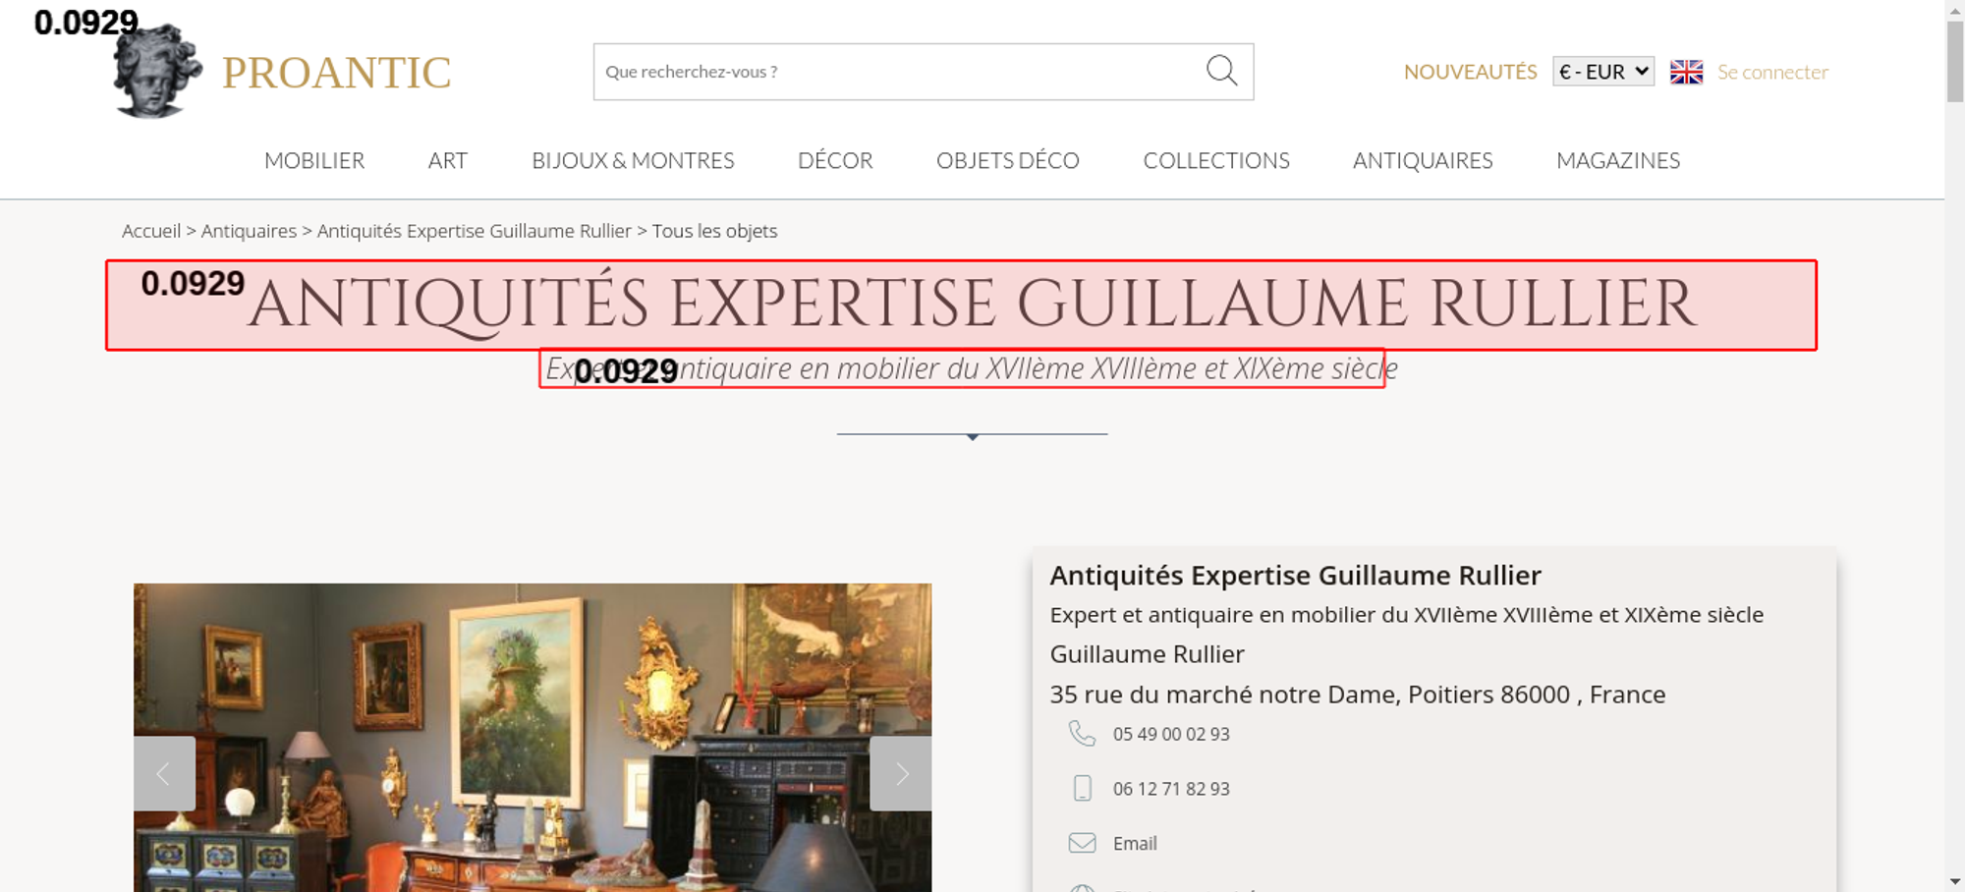Show next gallery photo with right arrow

pos(901,774)
